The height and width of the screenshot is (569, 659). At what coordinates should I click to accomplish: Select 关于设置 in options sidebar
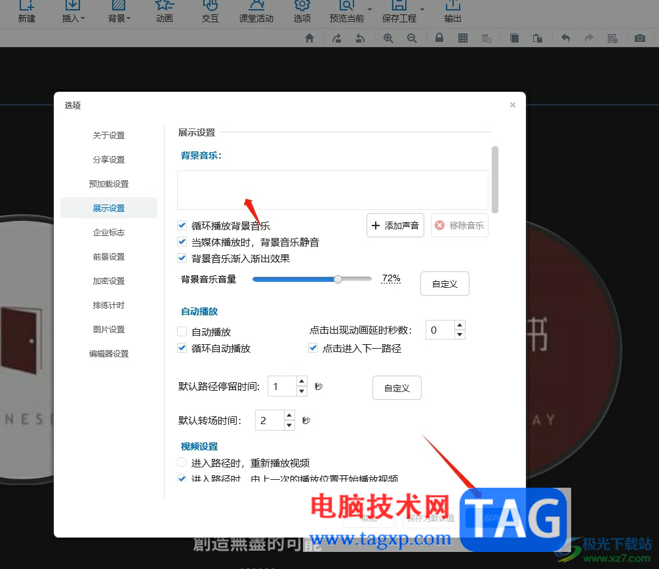[x=109, y=135]
